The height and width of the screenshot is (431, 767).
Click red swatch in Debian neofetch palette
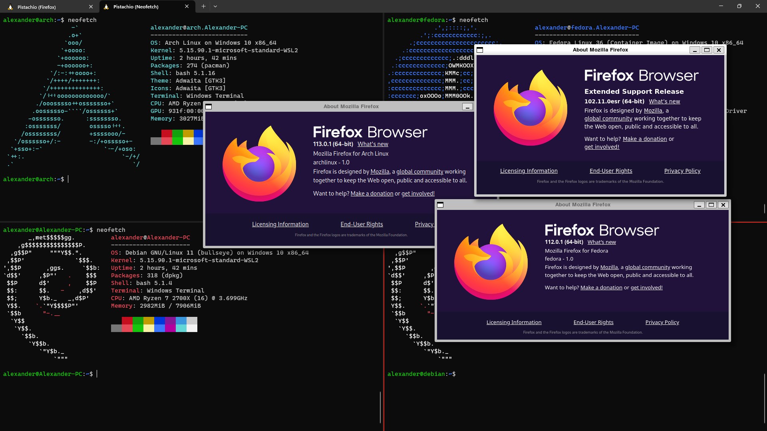[127, 320]
